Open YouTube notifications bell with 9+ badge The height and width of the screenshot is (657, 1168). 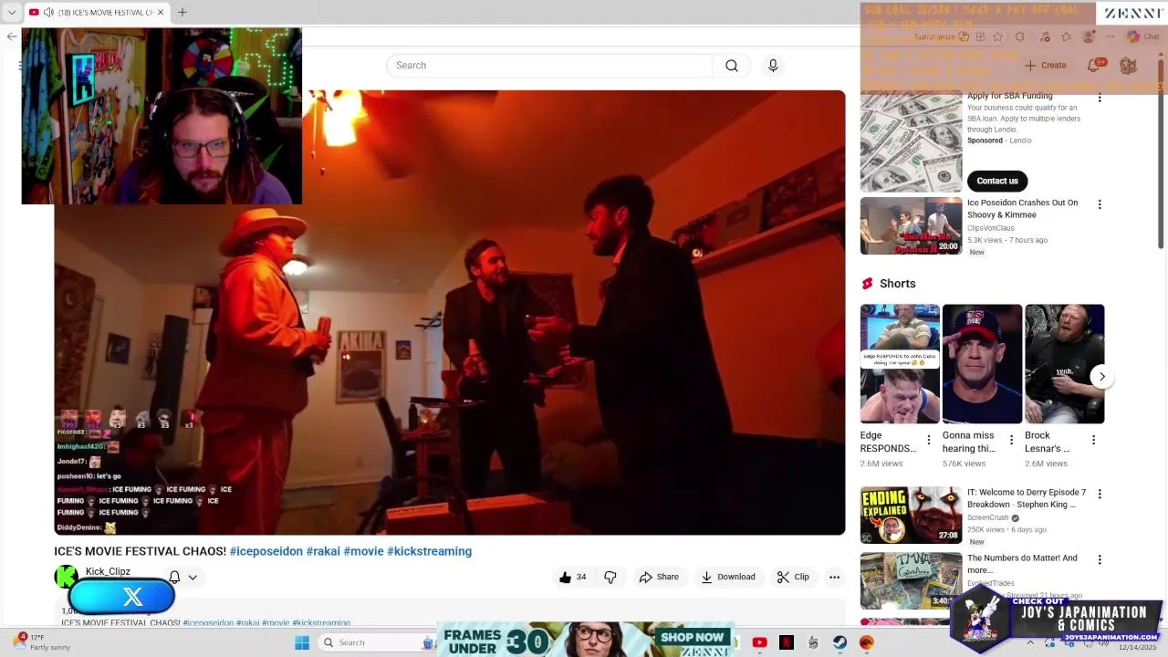1094,65
